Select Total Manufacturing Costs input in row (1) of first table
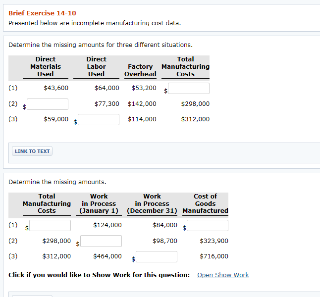Image resolution: width=320 pixels, height=297 pixels. (189, 88)
